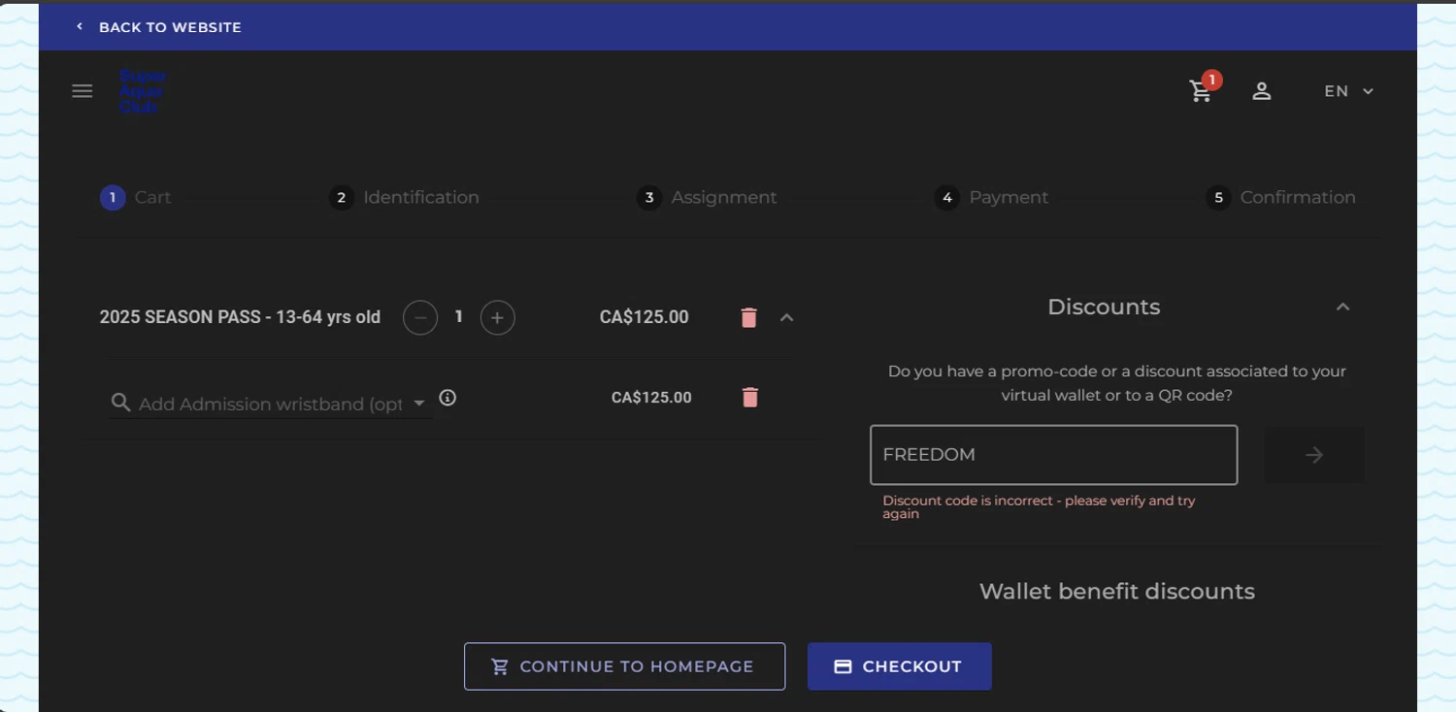The image size is (1456, 712).
Task: Submit promo code with arrow button
Action: tap(1314, 455)
